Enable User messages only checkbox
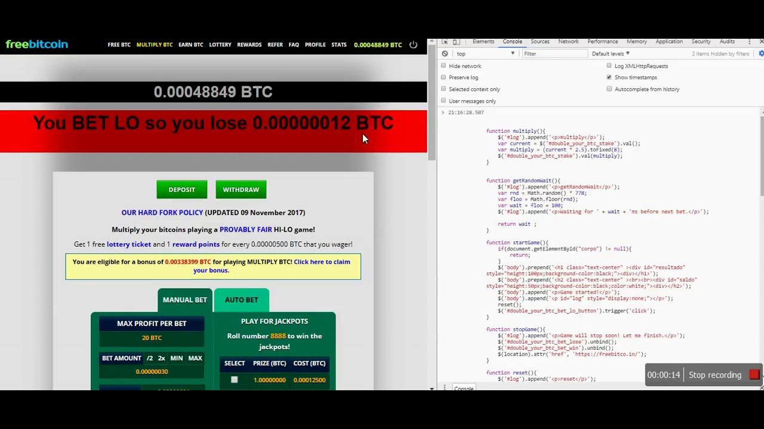Viewport: 764px width, 429px height. pyautogui.click(x=443, y=101)
